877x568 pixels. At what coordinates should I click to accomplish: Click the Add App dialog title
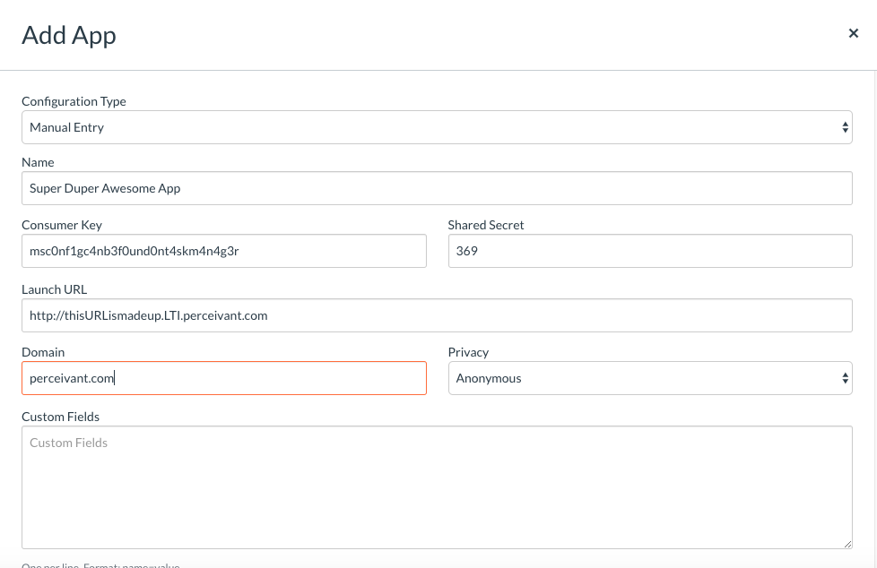click(69, 35)
